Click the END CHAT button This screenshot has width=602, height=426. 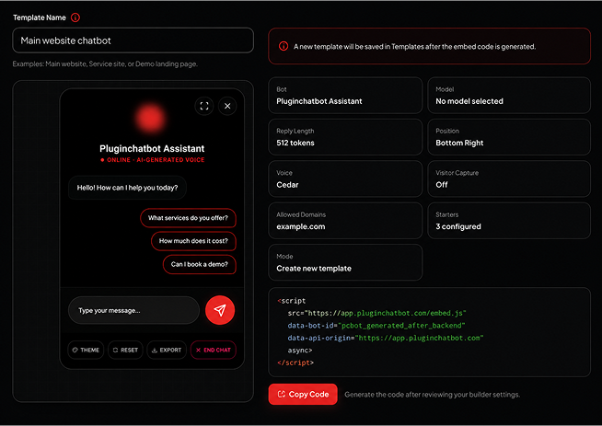[x=213, y=350]
